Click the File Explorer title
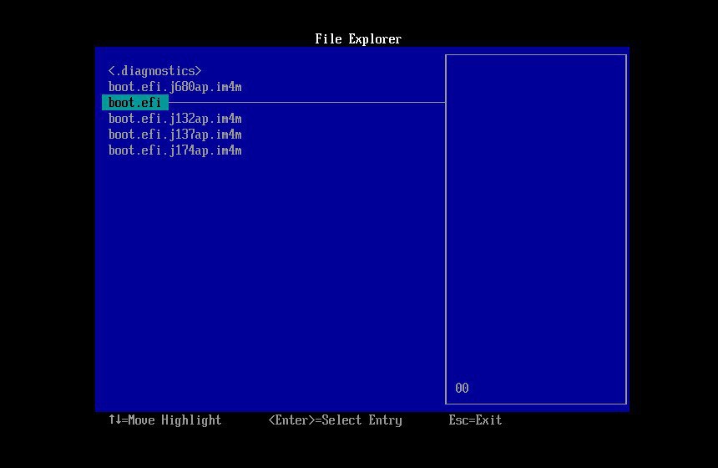The image size is (718, 468). pos(358,39)
